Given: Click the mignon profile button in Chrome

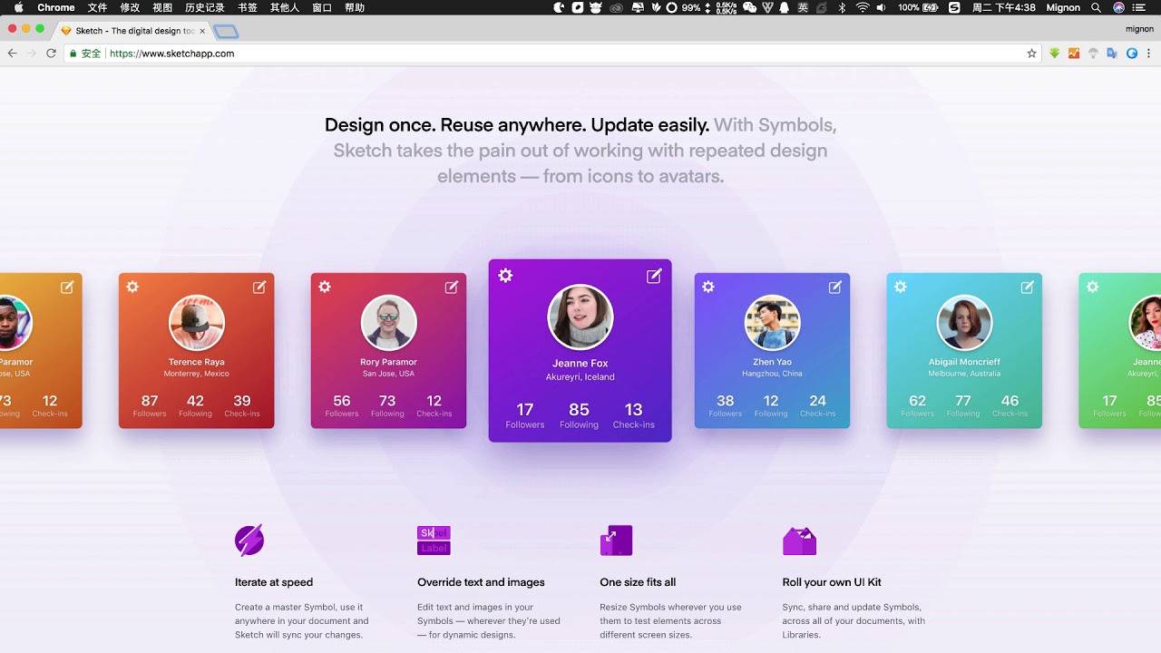Looking at the screenshot, I should (1139, 29).
